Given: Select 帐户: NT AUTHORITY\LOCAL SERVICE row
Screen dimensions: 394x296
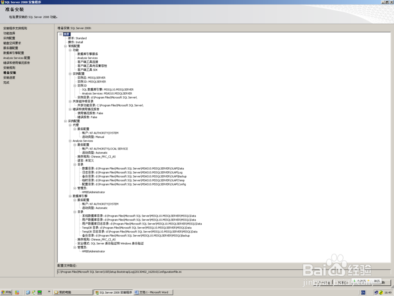Looking at the screenshot, I should [x=105, y=149].
